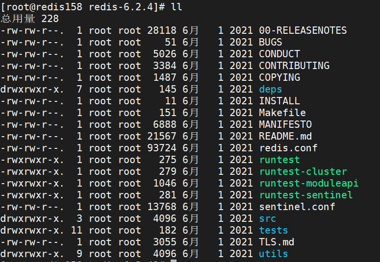Image resolution: width=380 pixels, height=262 pixels.
Task: Select the deps directory name
Action: (x=270, y=89)
